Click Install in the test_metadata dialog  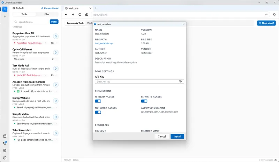tap(177, 136)
